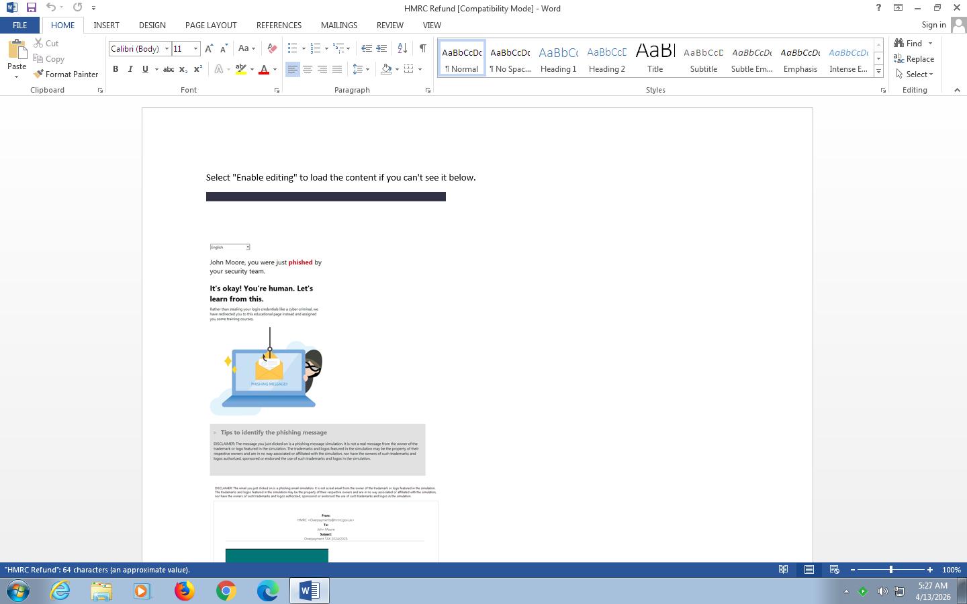Click the Sort paragraph icon
The width and height of the screenshot is (967, 604).
402,48
